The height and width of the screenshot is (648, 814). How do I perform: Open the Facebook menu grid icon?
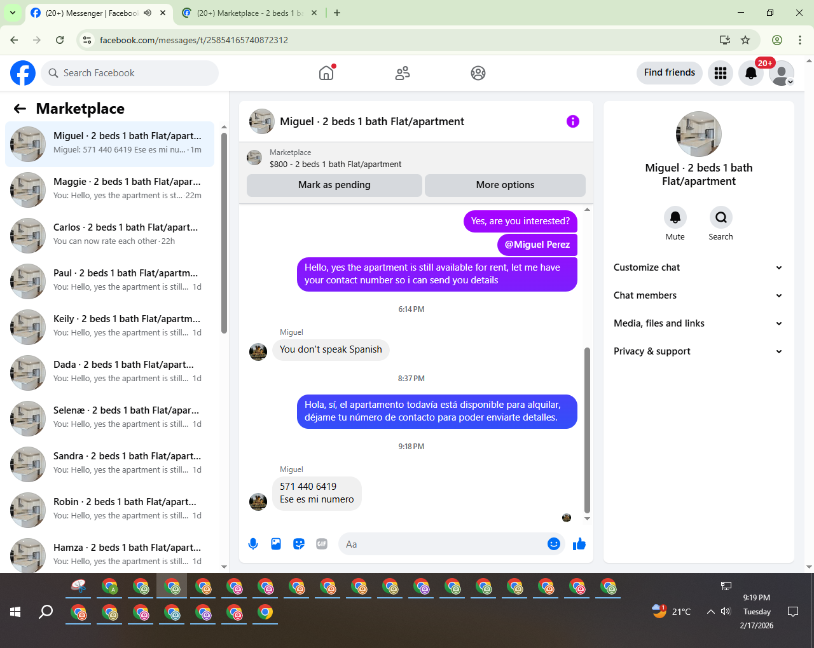click(721, 73)
